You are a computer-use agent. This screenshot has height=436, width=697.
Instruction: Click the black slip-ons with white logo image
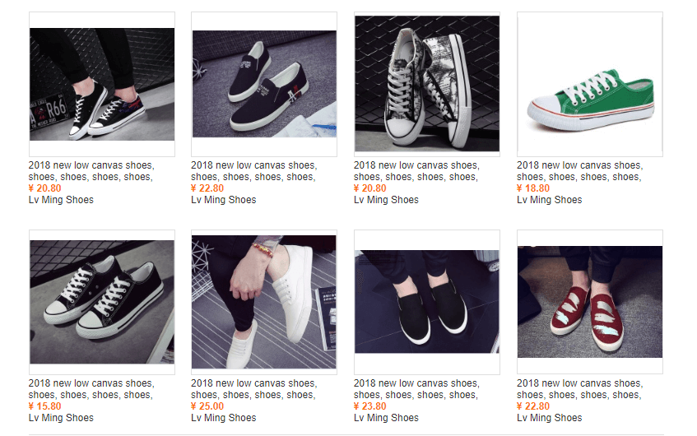(x=263, y=84)
